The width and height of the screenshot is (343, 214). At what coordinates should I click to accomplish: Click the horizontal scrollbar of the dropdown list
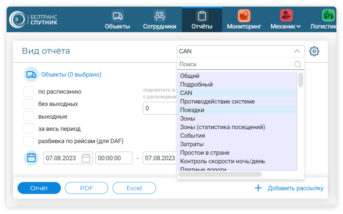[220, 174]
